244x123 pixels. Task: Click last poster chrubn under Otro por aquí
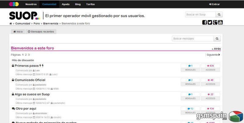(x=57, y=117)
